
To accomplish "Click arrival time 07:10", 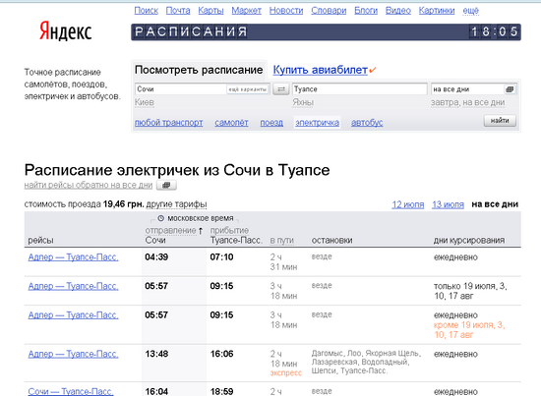I will (221, 257).
